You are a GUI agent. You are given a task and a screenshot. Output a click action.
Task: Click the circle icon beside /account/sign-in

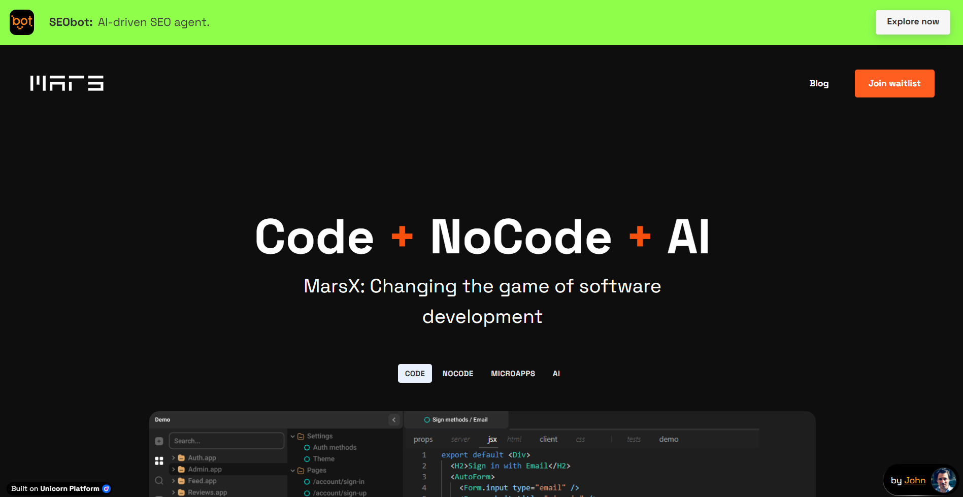click(x=307, y=482)
